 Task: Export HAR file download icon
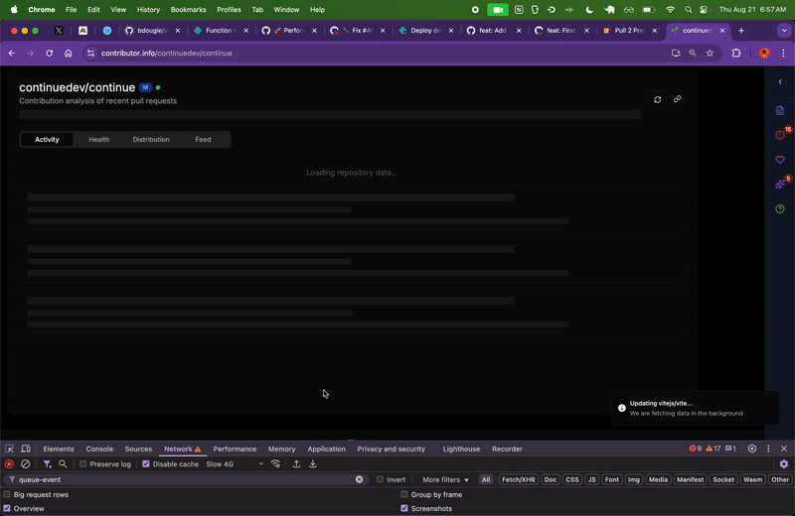click(x=313, y=463)
